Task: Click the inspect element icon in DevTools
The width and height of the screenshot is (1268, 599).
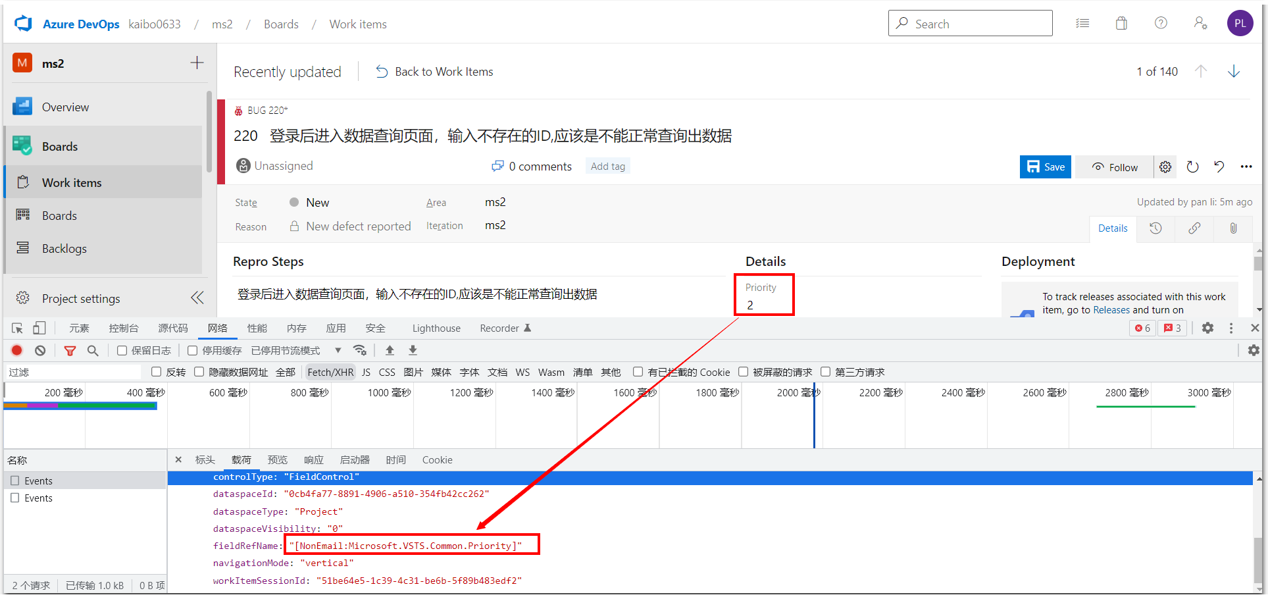Action: point(18,327)
